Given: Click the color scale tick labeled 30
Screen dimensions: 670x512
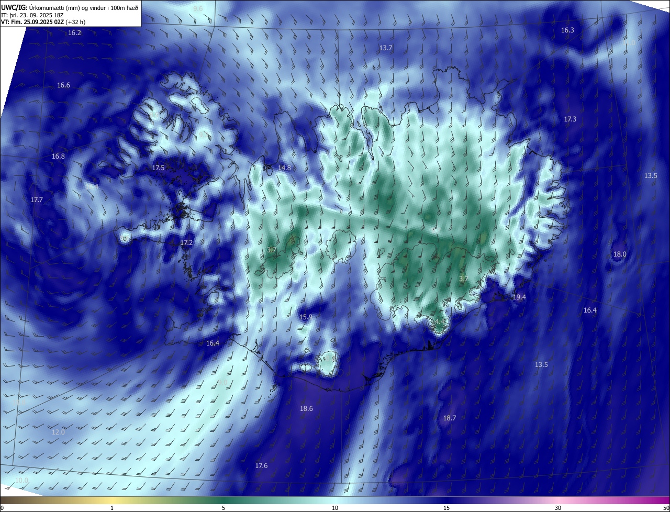Looking at the screenshot, I should (x=558, y=508).
